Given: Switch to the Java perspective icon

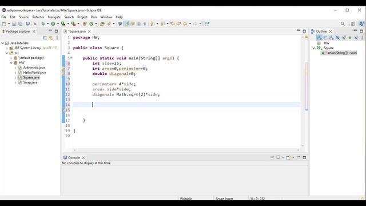Looking at the screenshot, I should point(361,24).
